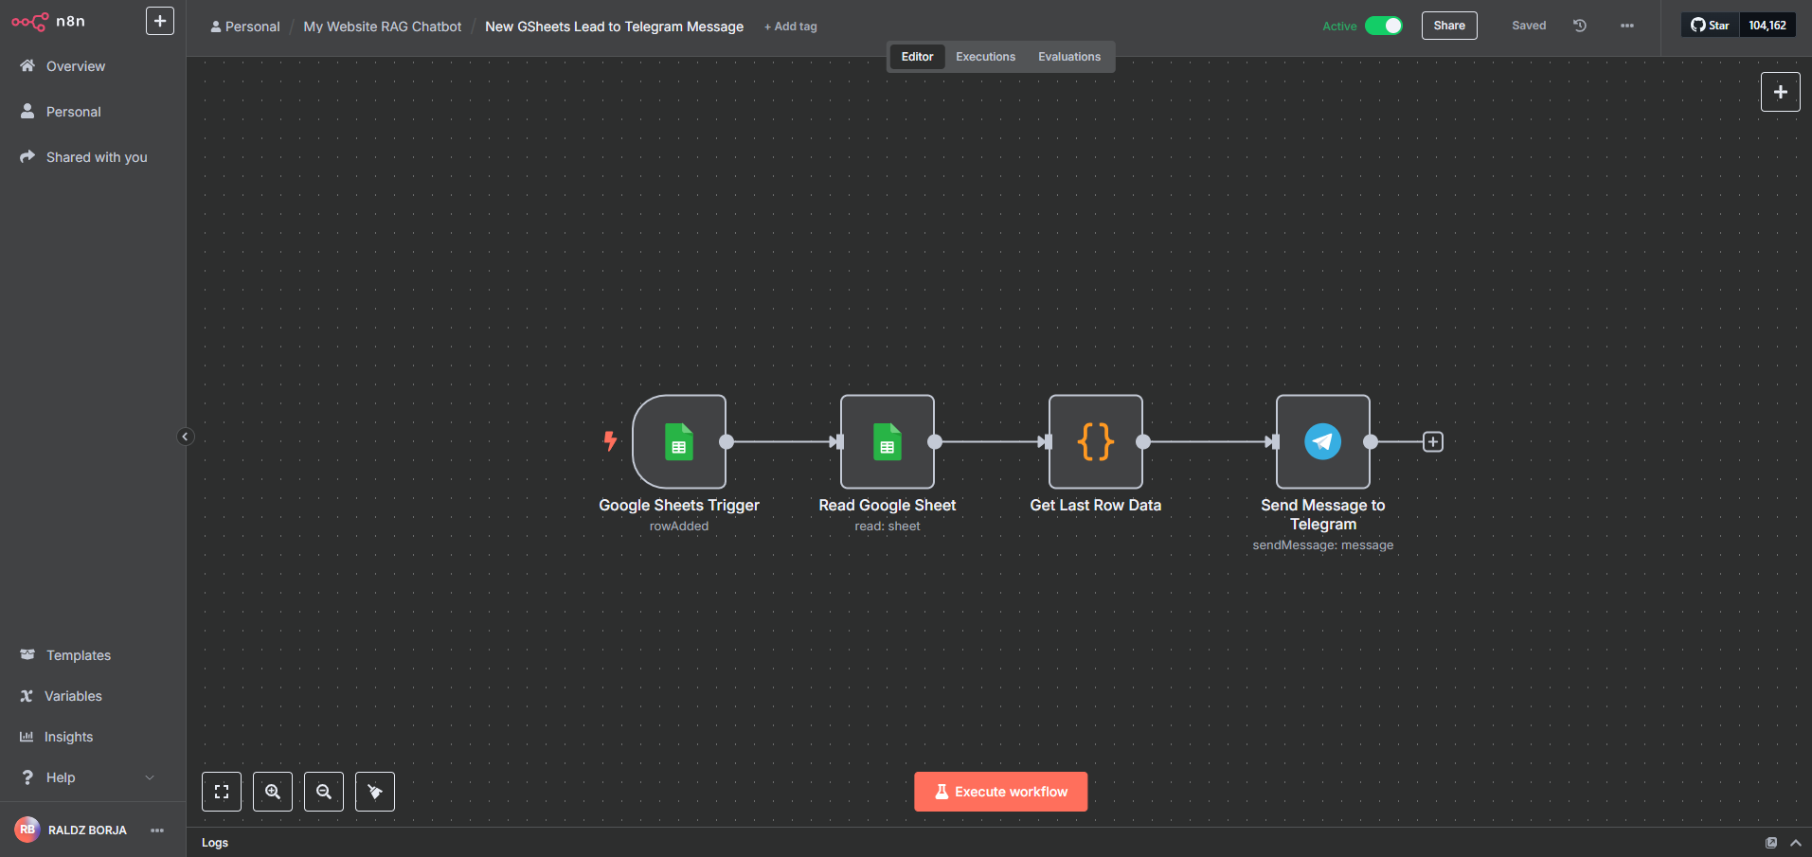This screenshot has height=857, width=1812.
Task: Click Get Last Row Data output handle
Action: click(x=1143, y=441)
